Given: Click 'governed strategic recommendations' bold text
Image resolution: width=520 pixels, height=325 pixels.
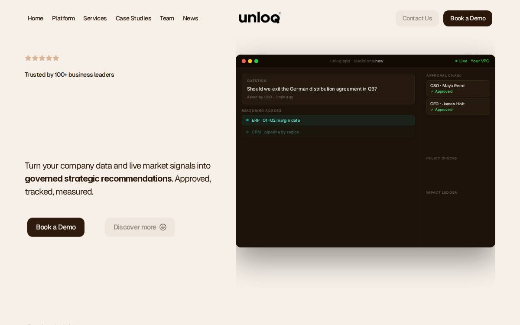Looking at the screenshot, I should [98, 179].
